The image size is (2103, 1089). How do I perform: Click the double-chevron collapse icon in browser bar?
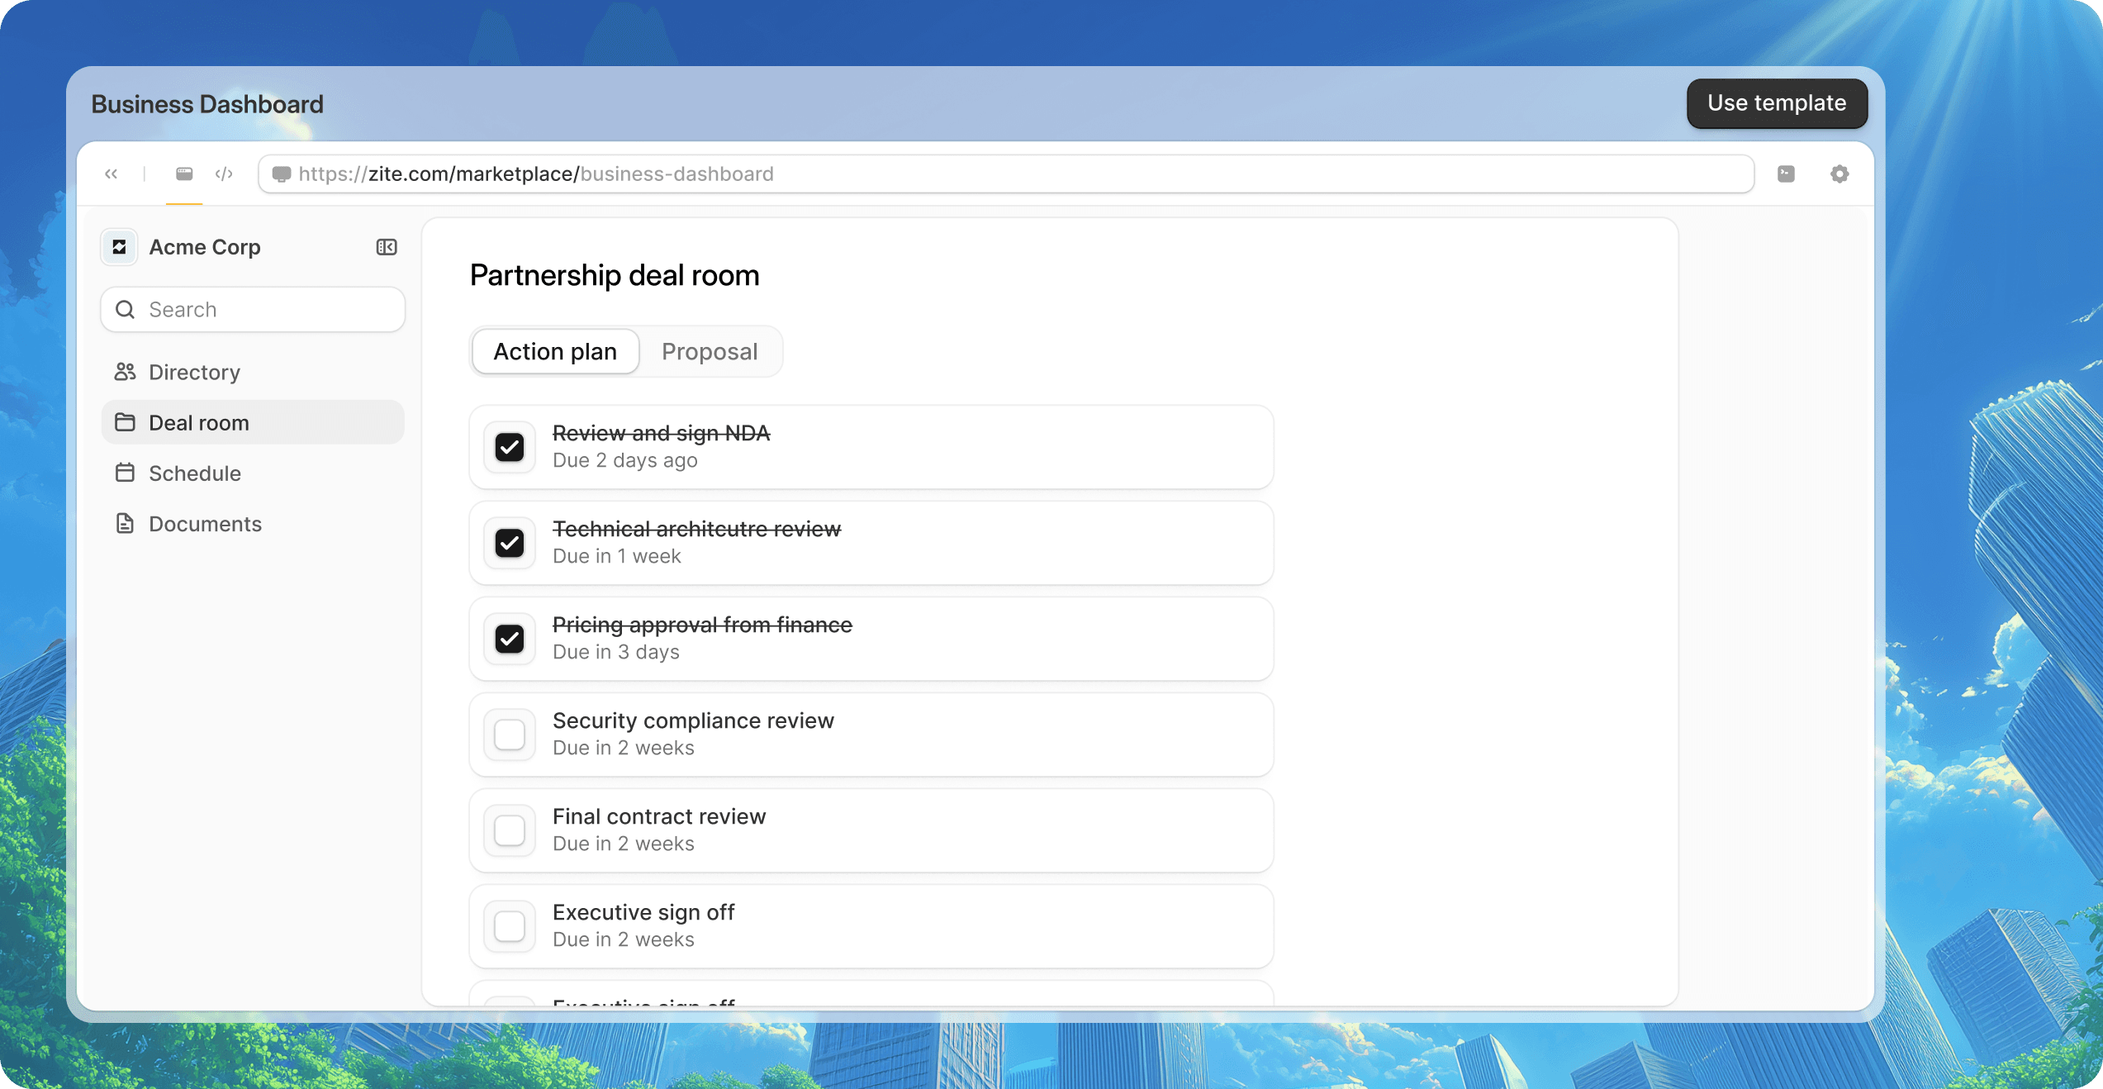pyautogui.click(x=112, y=174)
